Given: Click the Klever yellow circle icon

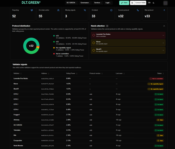Looking at the screenshot, I should pos(94,43).
